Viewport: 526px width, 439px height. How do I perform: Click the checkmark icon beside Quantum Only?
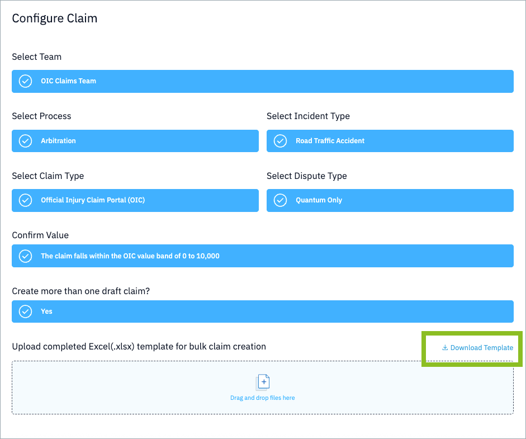(280, 200)
